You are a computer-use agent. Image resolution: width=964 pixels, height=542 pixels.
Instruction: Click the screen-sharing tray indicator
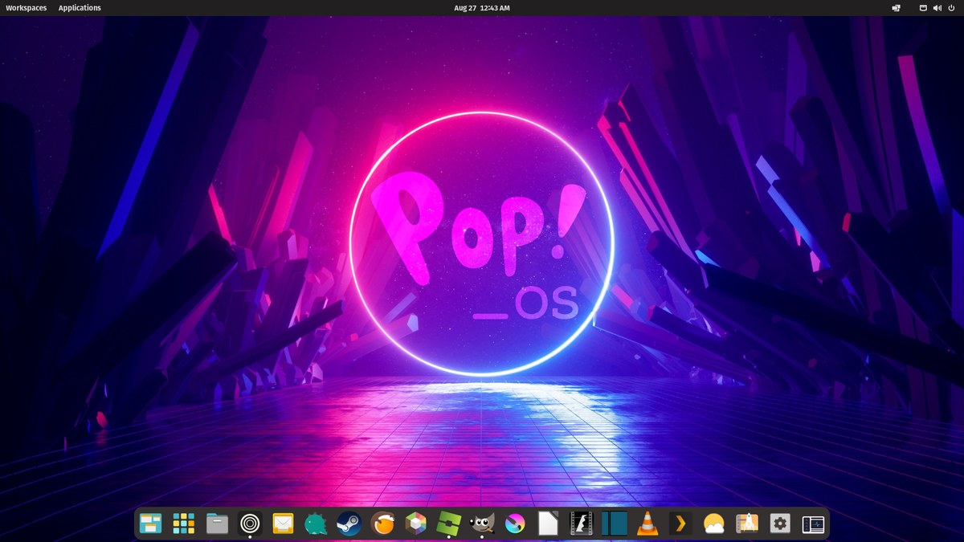[896, 8]
